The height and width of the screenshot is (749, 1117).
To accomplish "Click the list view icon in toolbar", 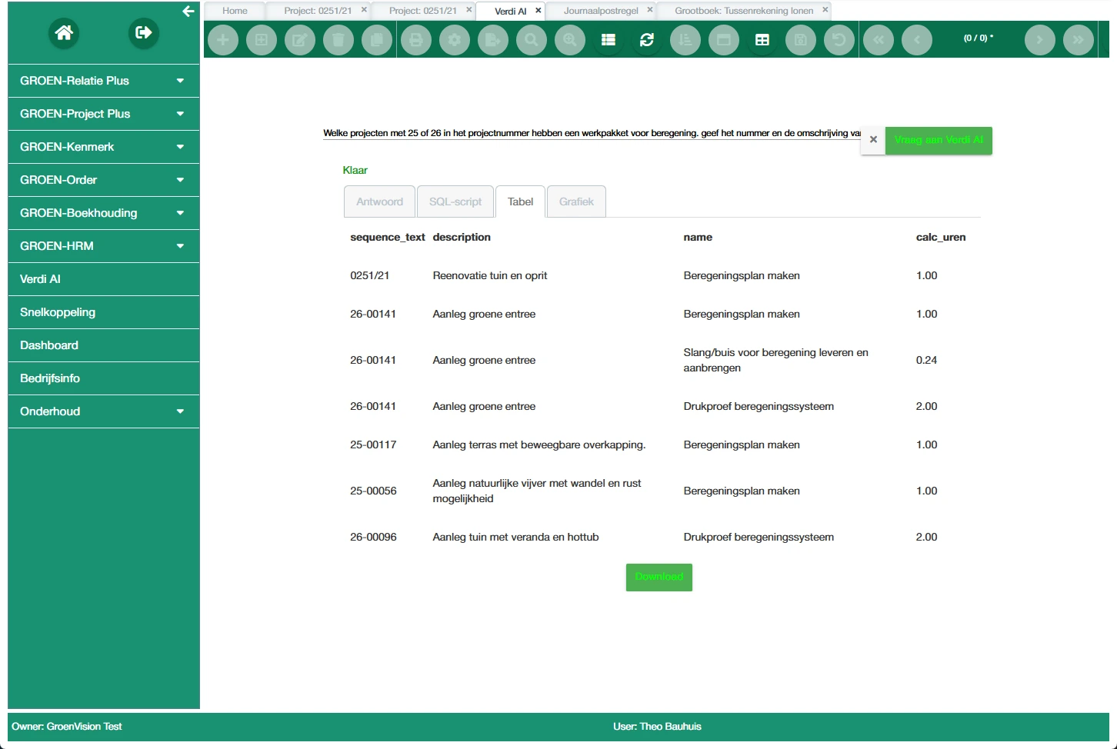I will [x=608, y=40].
